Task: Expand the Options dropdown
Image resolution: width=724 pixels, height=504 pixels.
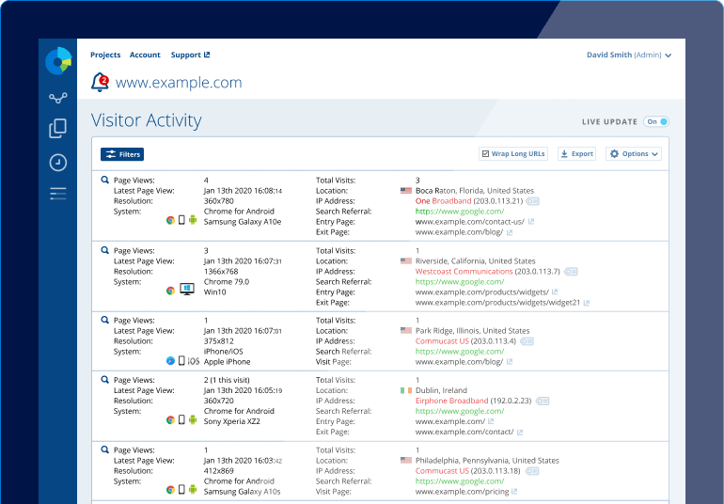Action: tap(634, 154)
